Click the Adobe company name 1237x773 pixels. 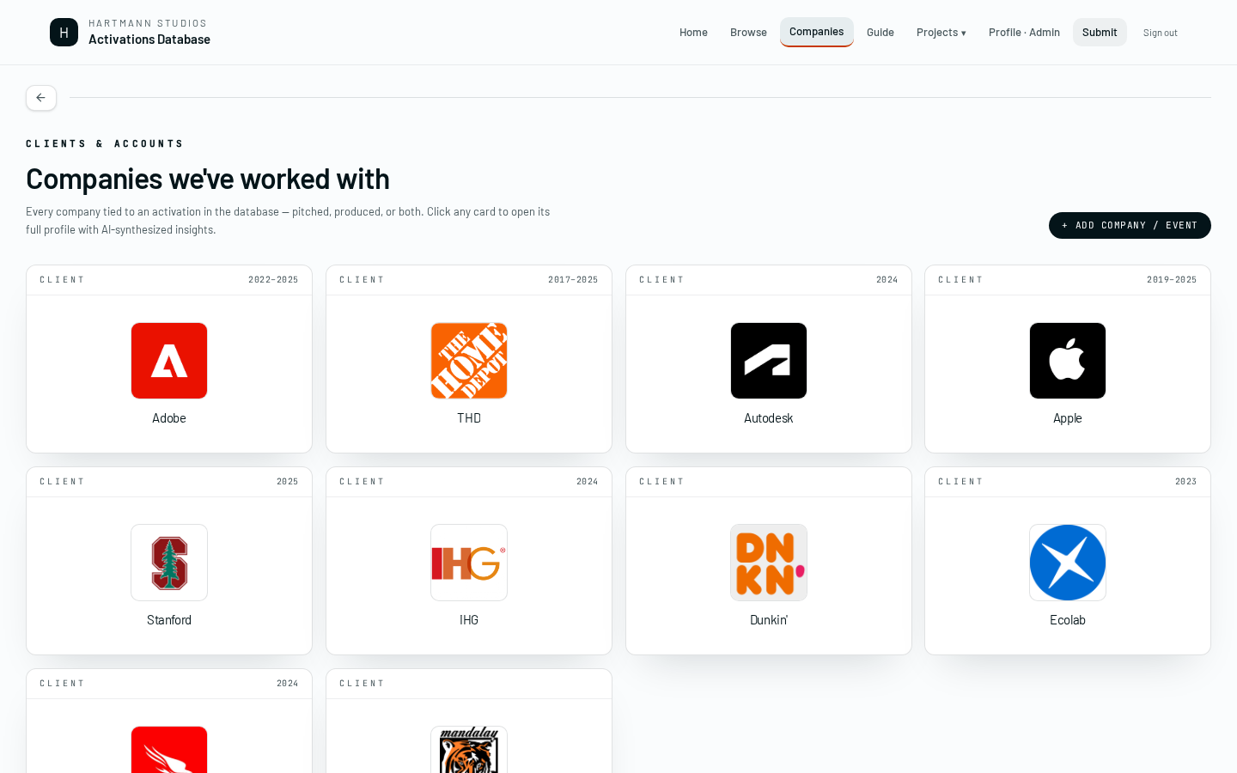pyautogui.click(x=169, y=418)
